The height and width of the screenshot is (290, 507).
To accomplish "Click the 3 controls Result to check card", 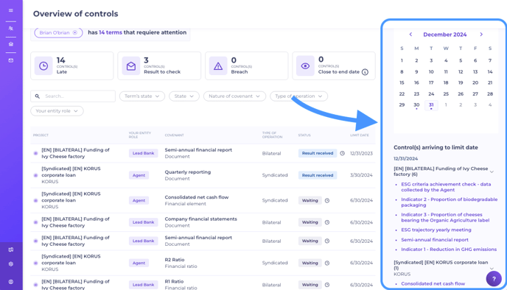I will (159, 66).
